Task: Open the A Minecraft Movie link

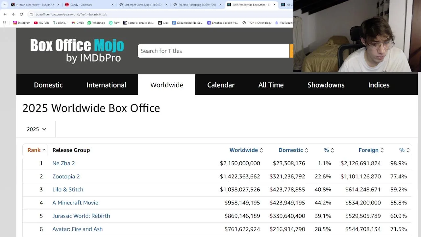Action: (75, 203)
